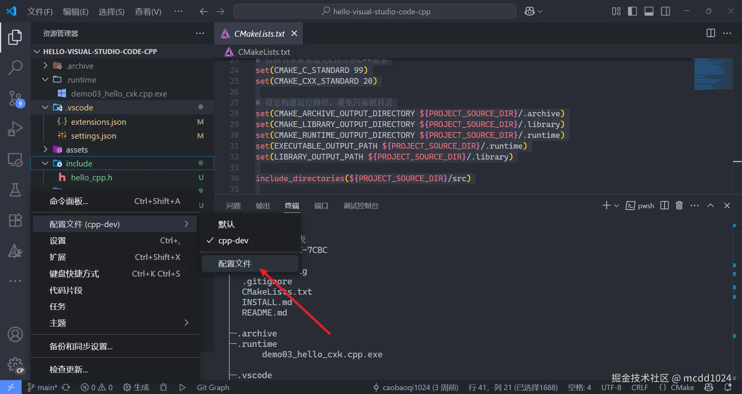
Task: Open the Remote Explorer view
Action: click(x=15, y=160)
